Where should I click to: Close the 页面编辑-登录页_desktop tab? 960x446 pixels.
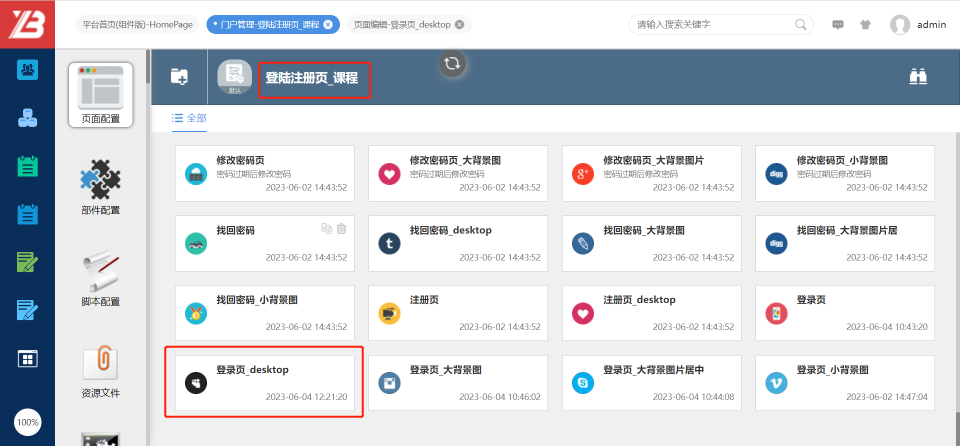(x=459, y=24)
